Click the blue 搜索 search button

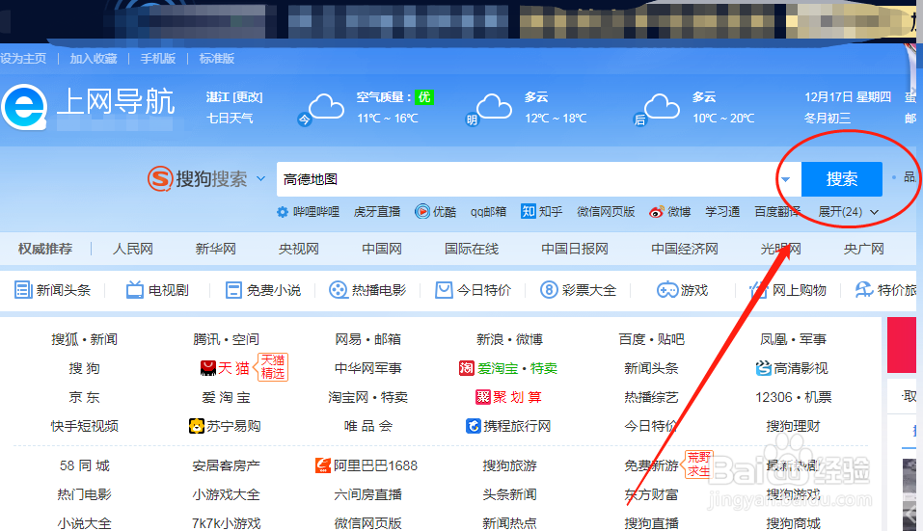(x=842, y=178)
